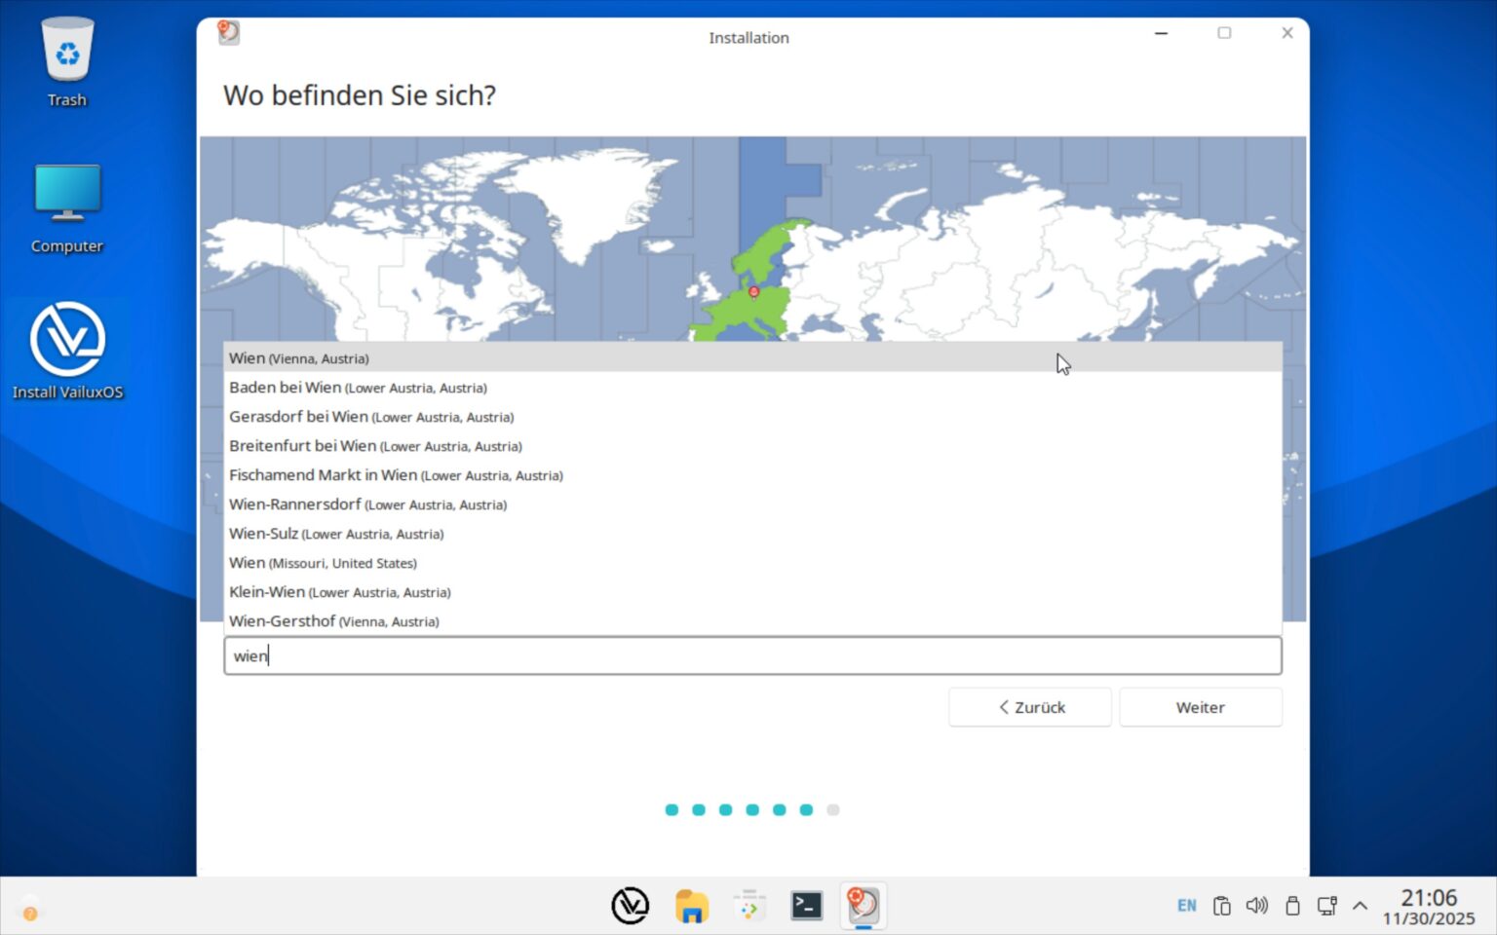Open the Computer desktop icon
Viewport: 1497px width, 935px height.
[x=67, y=206]
